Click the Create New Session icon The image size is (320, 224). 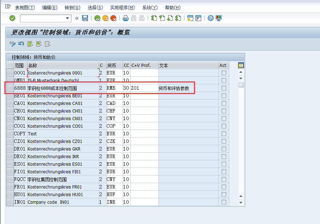pyautogui.click(x=190, y=18)
